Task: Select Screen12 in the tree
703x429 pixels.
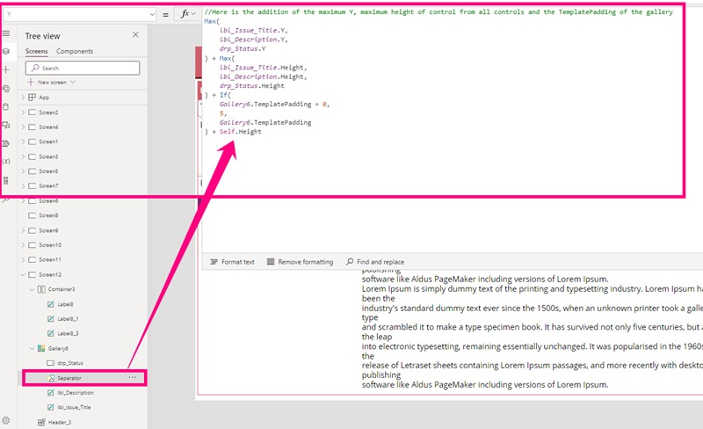Action: 50,274
